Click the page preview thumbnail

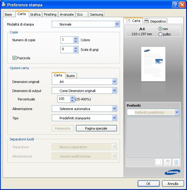(x=153, y=64)
